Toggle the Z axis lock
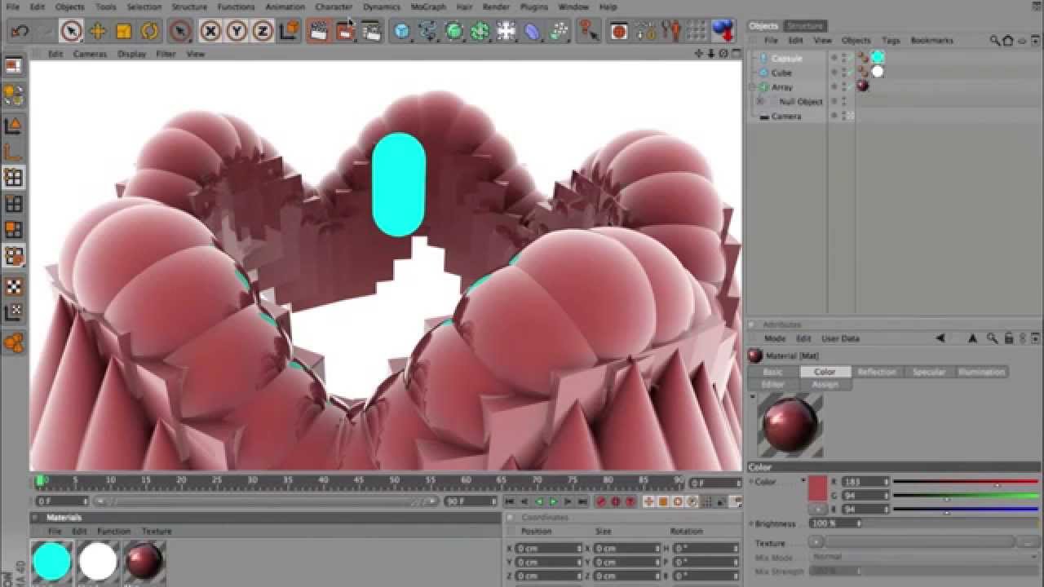This screenshot has width=1044, height=587. (x=262, y=32)
